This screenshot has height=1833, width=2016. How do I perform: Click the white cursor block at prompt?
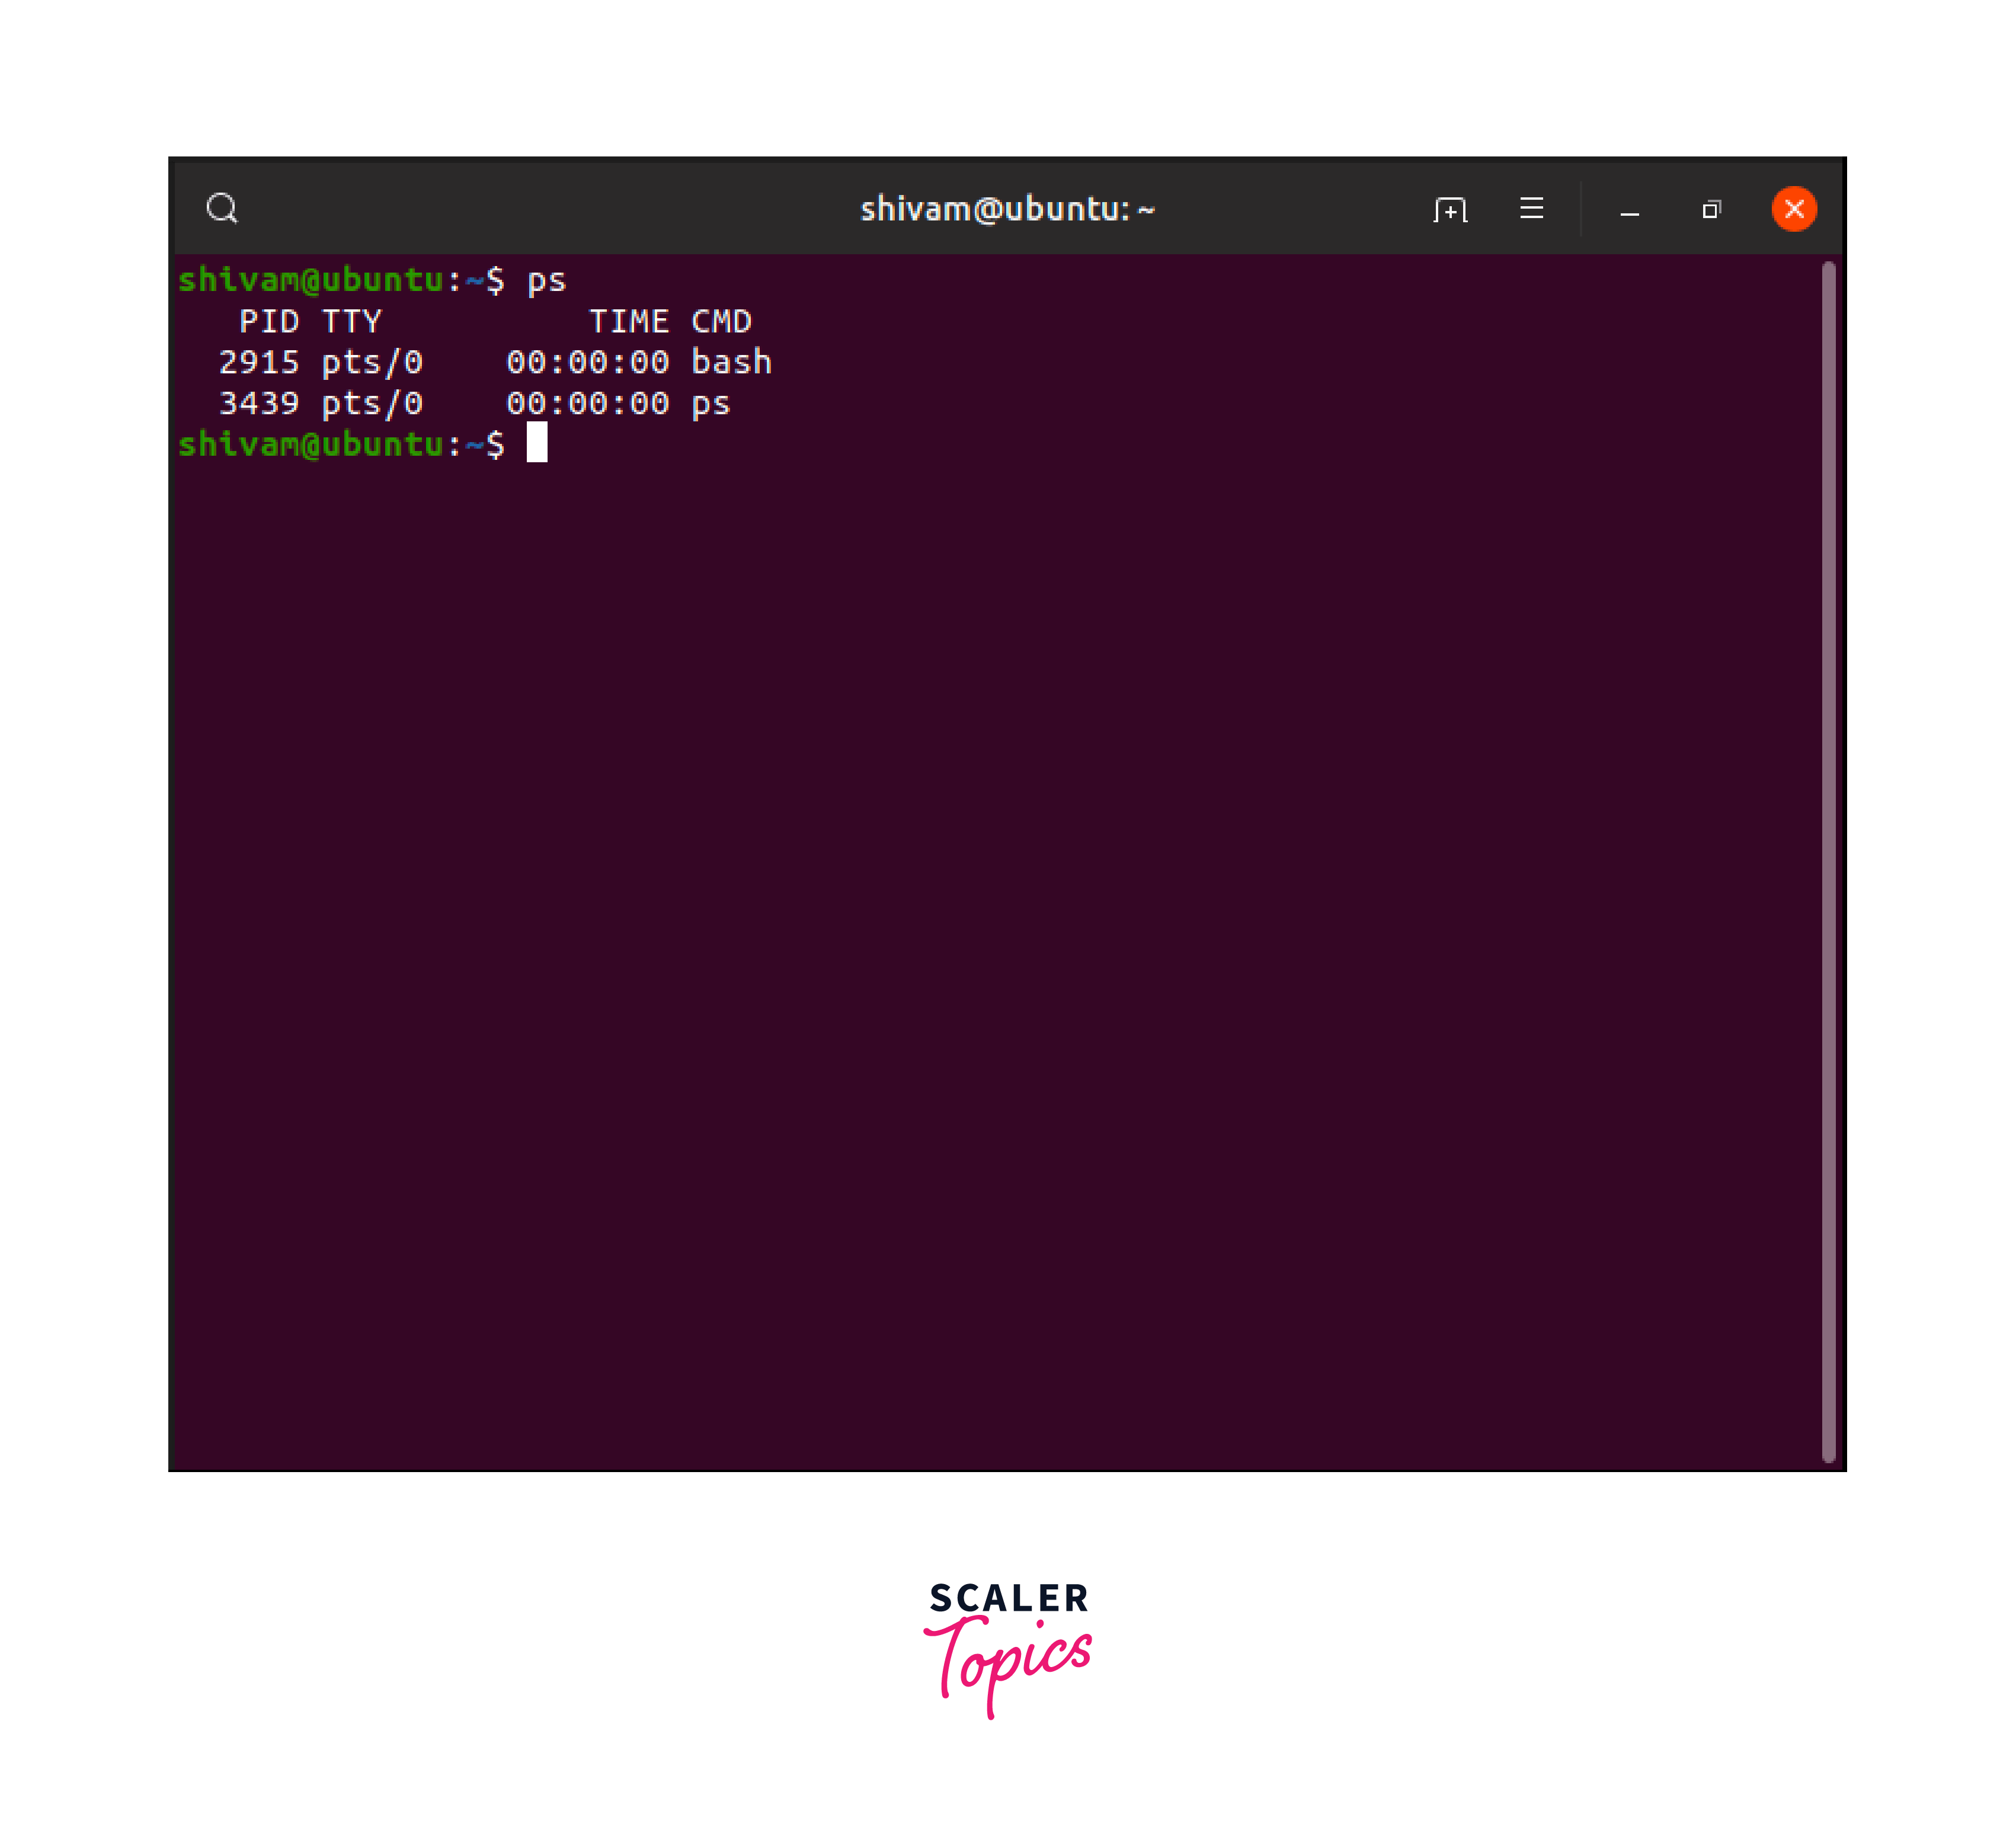[537, 442]
